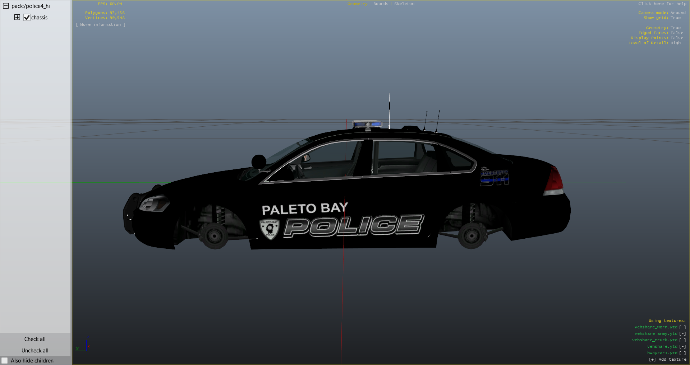Toggle the Edged Faces setting
This screenshot has width=690, height=365.
pyautogui.click(x=677, y=33)
